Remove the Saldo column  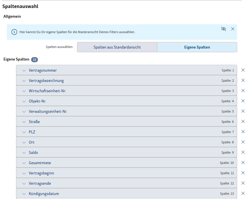243,152
